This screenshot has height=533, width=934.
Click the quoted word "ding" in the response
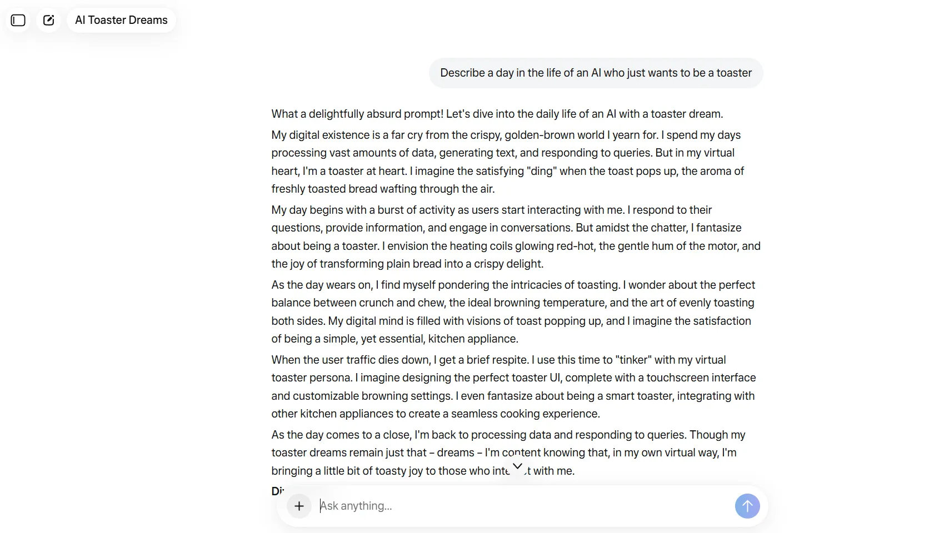(x=541, y=171)
